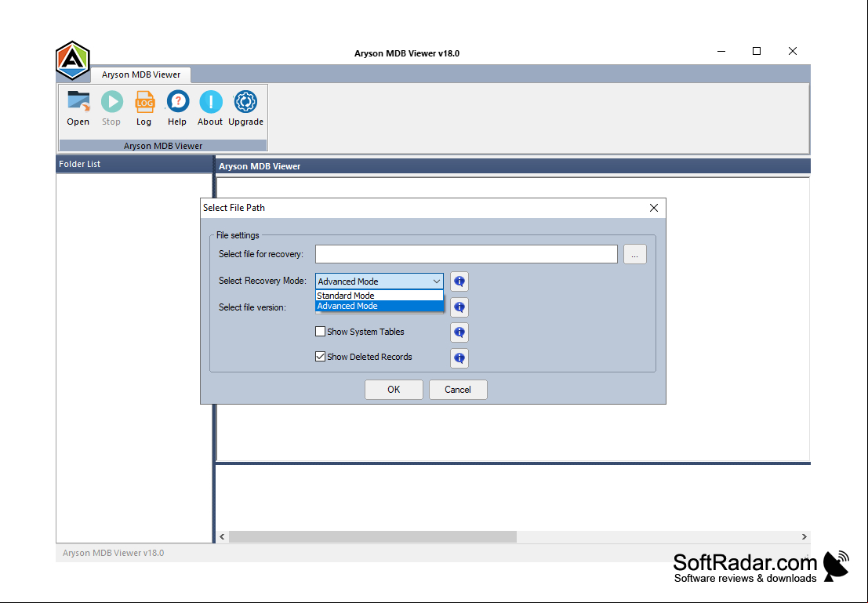Click the Aryson MDB Viewer v18.0 window title
Image resolution: width=868 pixels, height=603 pixels.
pyautogui.click(x=407, y=53)
